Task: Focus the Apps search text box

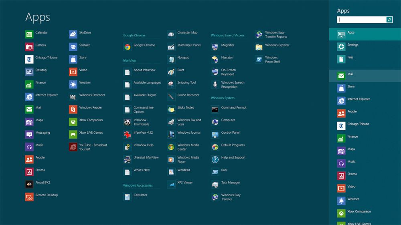Action: pos(362,20)
